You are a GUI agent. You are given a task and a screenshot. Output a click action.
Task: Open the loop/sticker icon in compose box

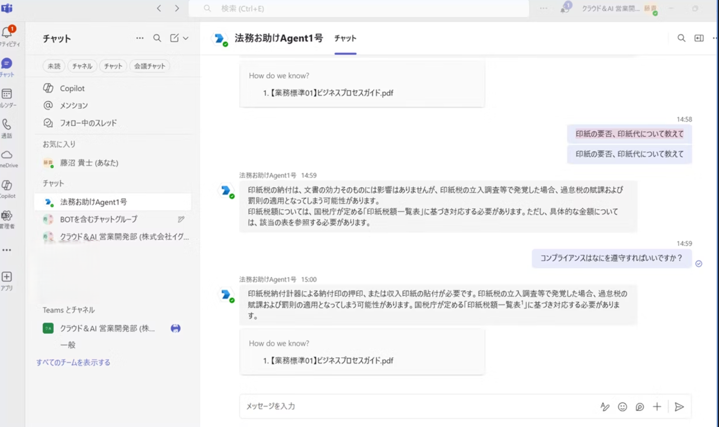[x=640, y=407]
